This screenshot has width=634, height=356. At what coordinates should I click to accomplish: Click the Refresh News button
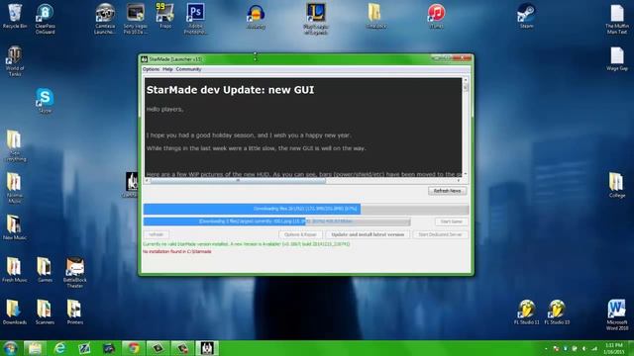click(x=447, y=191)
